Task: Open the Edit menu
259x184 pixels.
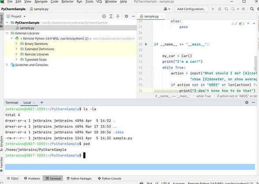Action: coord(18,2)
